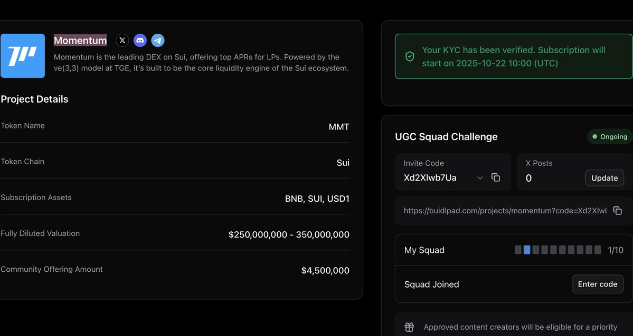
Task: Click the Enter code button
Action: [597, 284]
